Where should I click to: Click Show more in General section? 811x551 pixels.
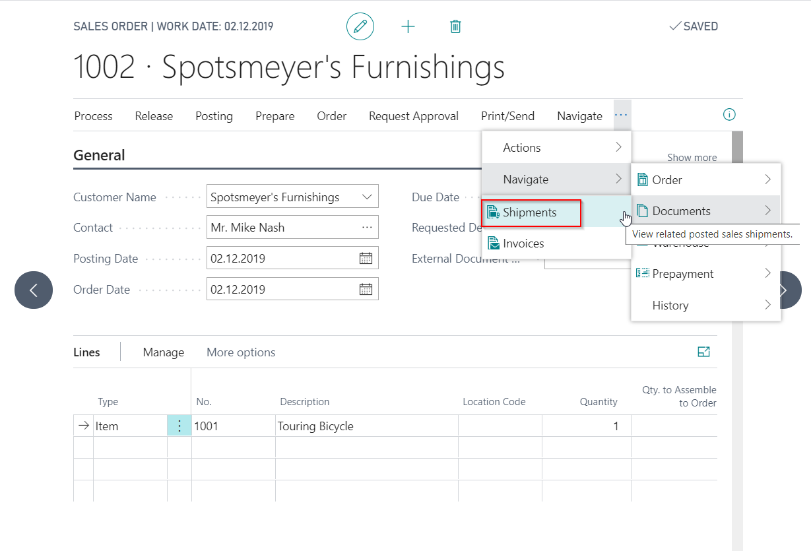point(692,158)
